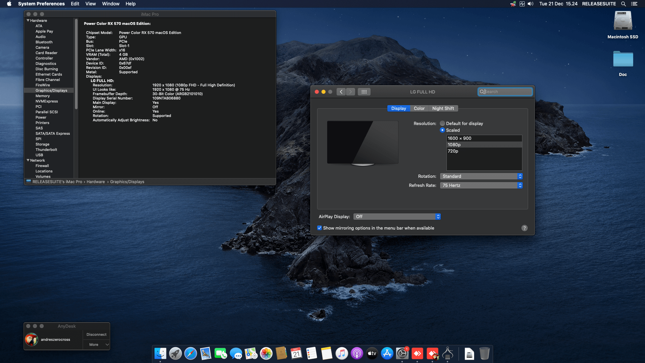Open Music app in the Dock
The image size is (645, 363).
coord(342,354)
